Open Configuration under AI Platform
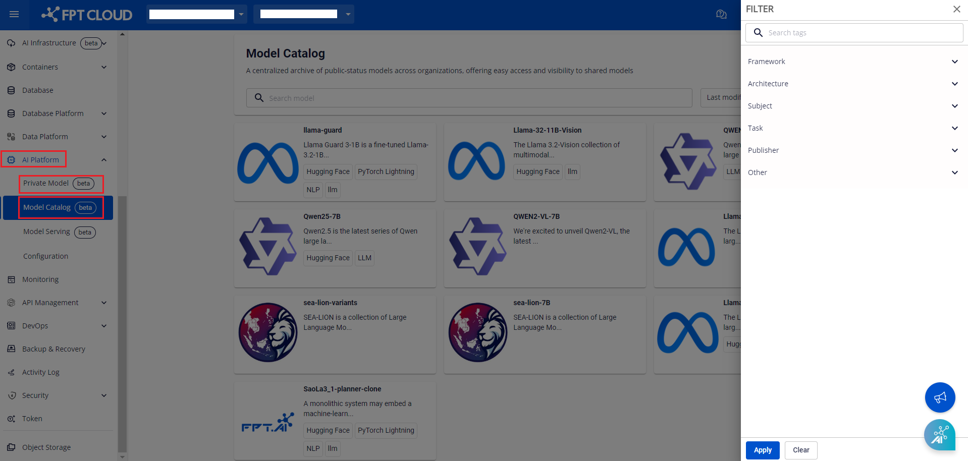The image size is (968, 461). pos(45,256)
